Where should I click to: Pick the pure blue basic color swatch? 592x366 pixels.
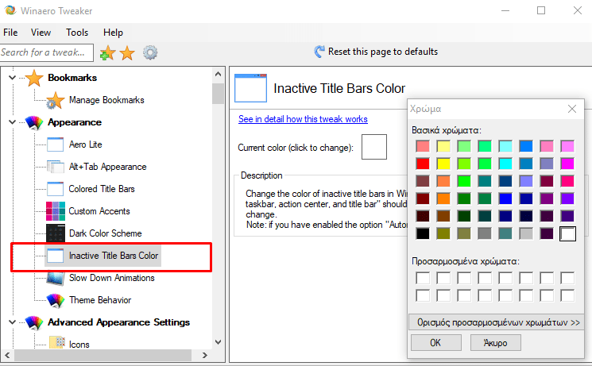pos(505,198)
